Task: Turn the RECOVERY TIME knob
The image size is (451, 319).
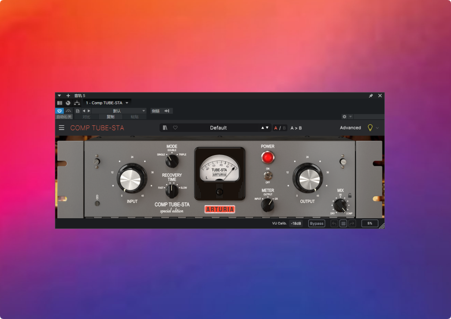Action: pyautogui.click(x=172, y=191)
